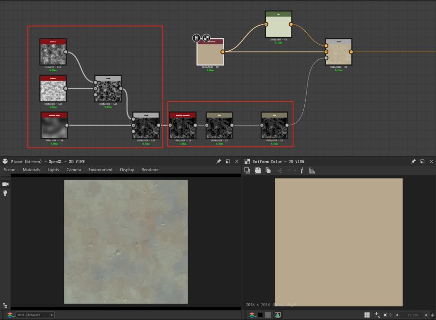The height and width of the screenshot is (320, 436).
Task: Select the first olive-header Blur node
Action: [x=219, y=125]
